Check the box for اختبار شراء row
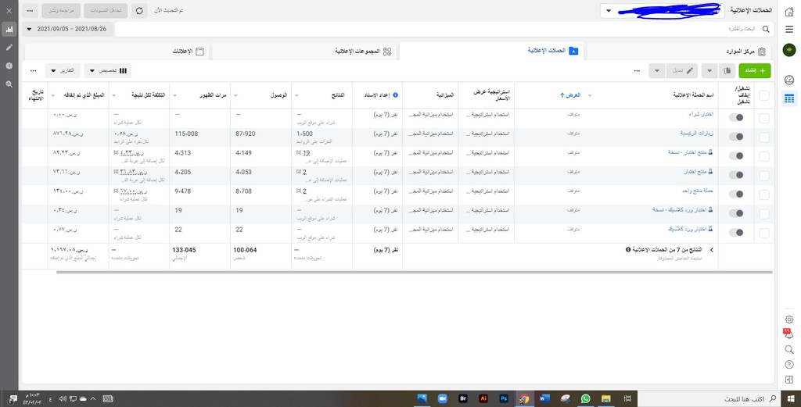This screenshot has width=801, height=407. pos(764,118)
